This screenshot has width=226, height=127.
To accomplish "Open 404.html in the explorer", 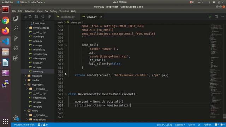I will (40, 23).
